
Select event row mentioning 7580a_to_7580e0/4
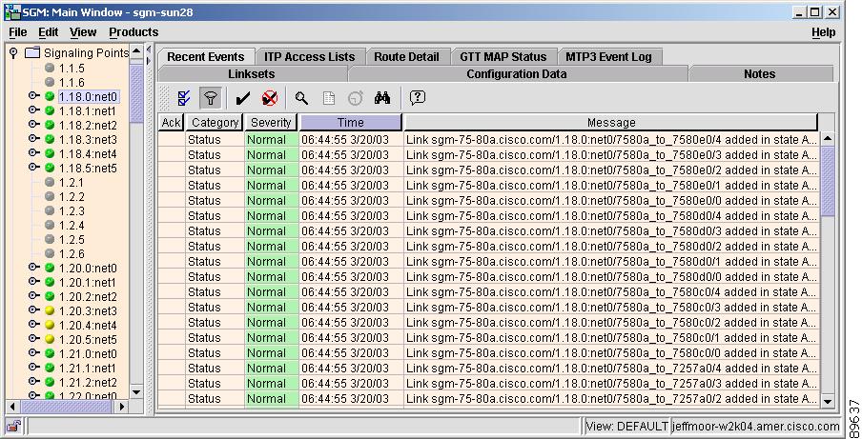(x=489, y=139)
